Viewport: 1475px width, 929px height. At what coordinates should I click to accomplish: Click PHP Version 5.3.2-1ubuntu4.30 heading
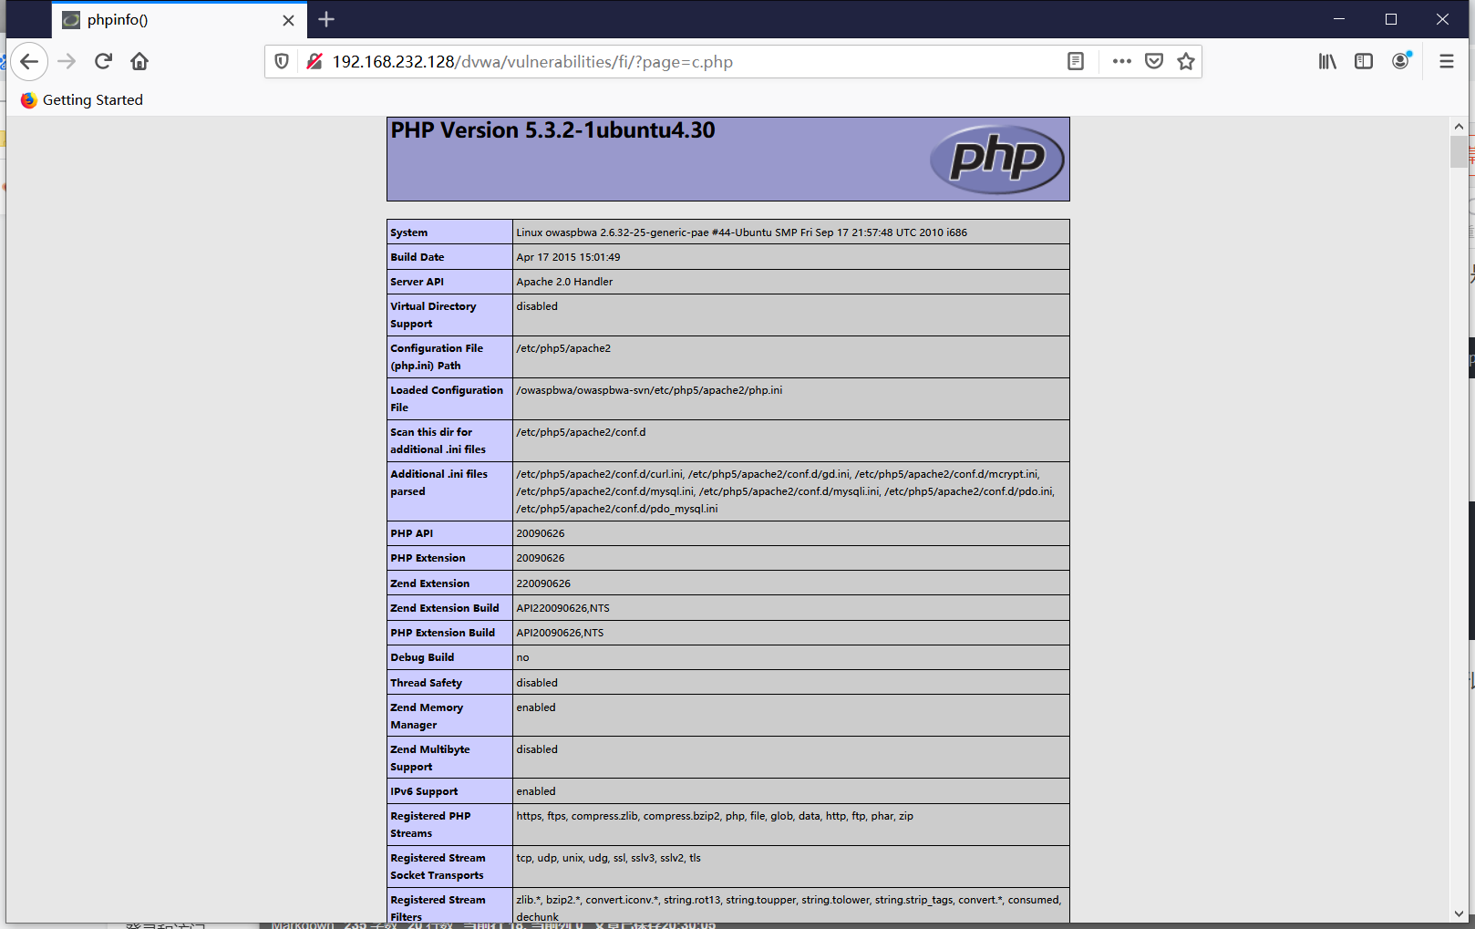pos(552,130)
